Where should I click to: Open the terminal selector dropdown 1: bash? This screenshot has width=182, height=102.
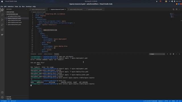[157, 54]
